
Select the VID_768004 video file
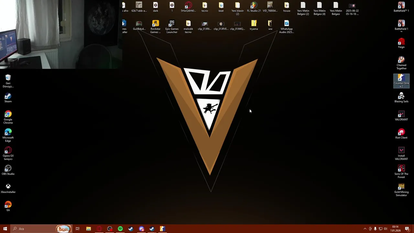click(x=270, y=7)
